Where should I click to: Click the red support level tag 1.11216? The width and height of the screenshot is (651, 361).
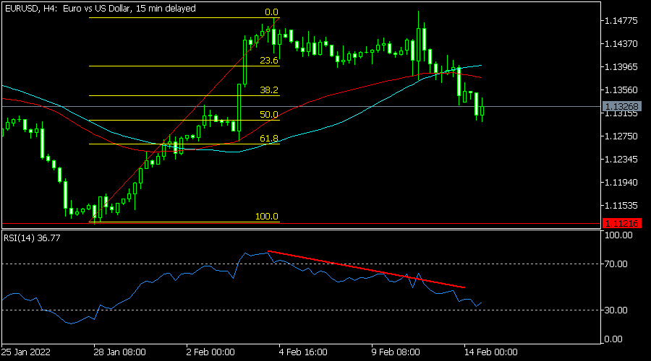621,223
